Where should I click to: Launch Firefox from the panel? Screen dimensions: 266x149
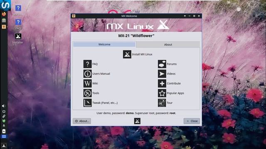(x=4, y=14)
